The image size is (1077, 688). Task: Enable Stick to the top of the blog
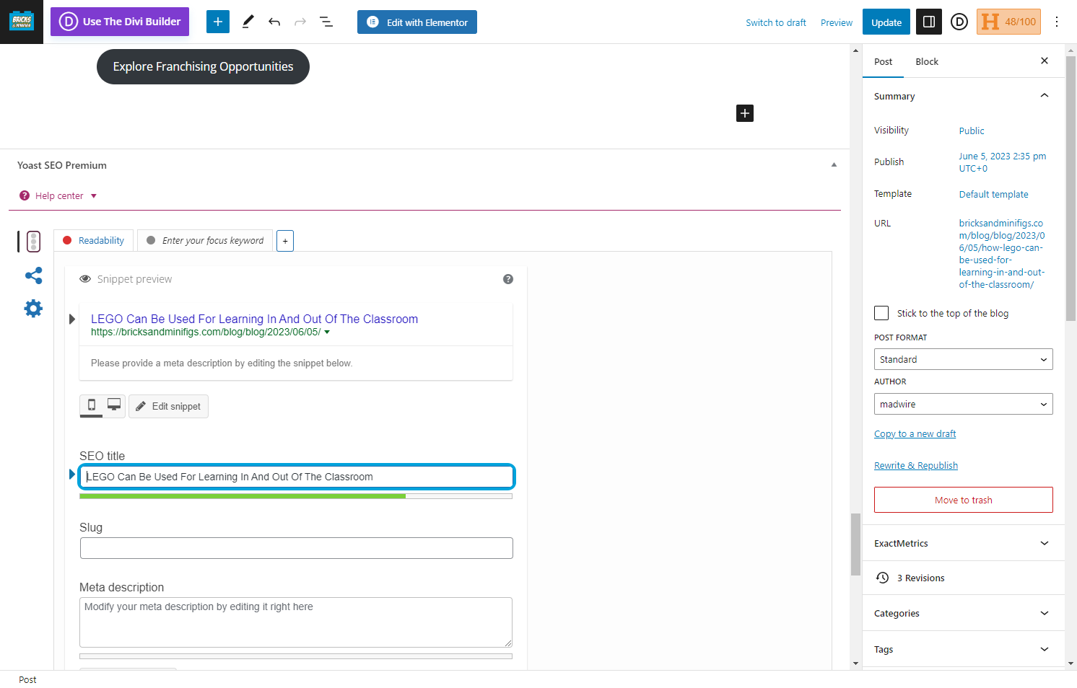point(881,313)
